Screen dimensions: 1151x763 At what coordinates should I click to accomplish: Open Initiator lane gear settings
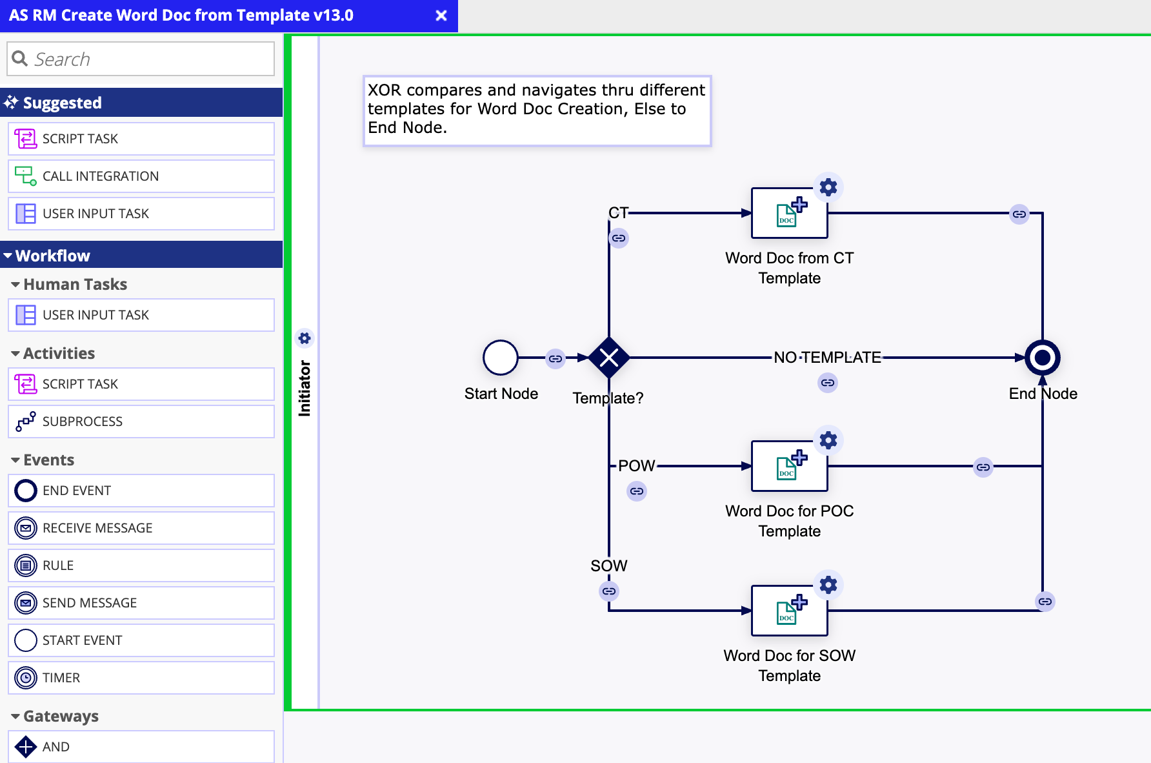tap(305, 338)
